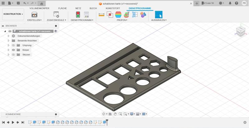This screenshot has height=128, width=249.
Task: Select the Measure tool
Action: (101, 15)
